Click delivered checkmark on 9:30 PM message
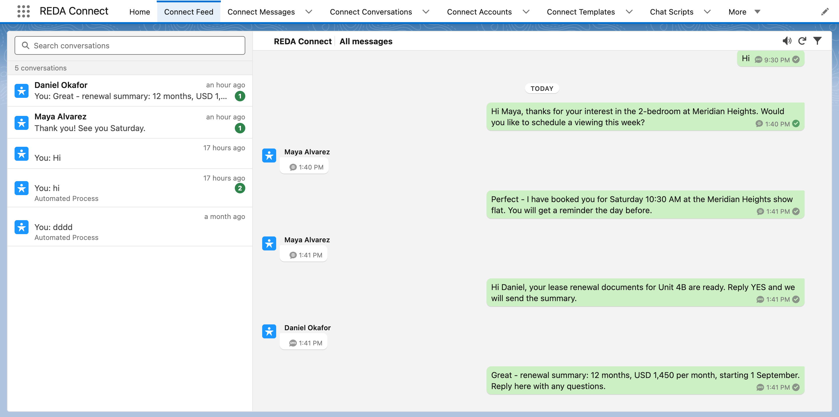The width and height of the screenshot is (839, 417). tap(796, 60)
